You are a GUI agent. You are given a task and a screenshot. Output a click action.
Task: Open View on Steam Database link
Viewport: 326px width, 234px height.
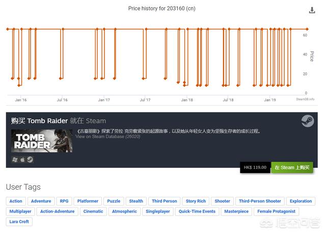tap(108, 137)
